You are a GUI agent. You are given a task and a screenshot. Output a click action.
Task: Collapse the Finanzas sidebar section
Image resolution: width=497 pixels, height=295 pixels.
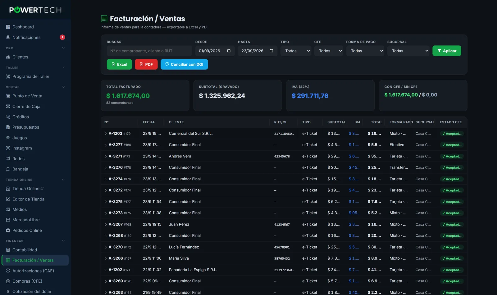pyautogui.click(x=63, y=241)
